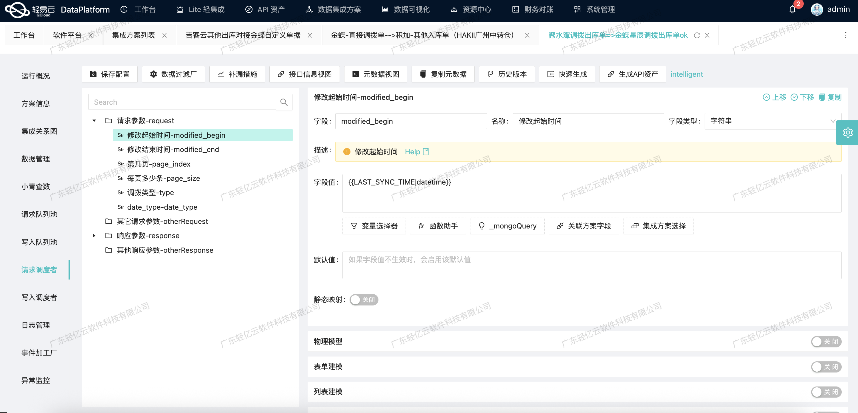
Task: Open the 系统管理 menu
Action: 595,9
